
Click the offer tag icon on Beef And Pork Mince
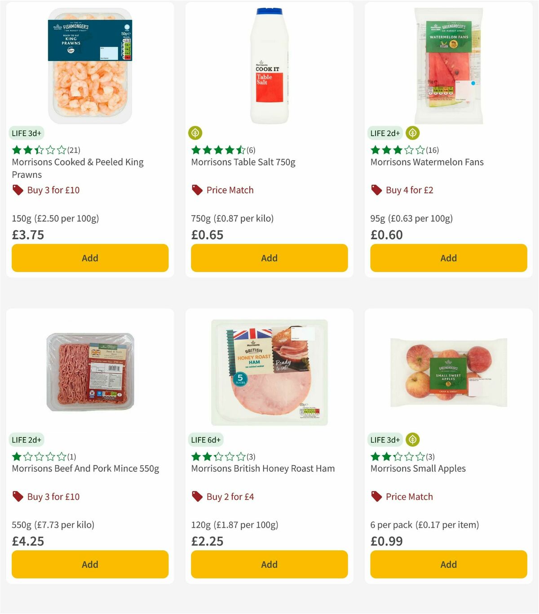click(x=18, y=497)
